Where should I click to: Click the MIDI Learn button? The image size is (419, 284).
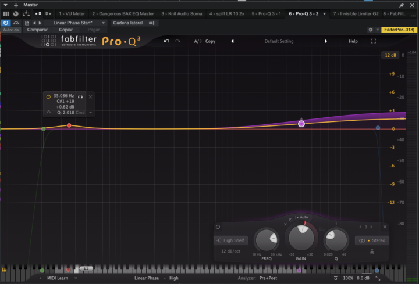pos(58,278)
